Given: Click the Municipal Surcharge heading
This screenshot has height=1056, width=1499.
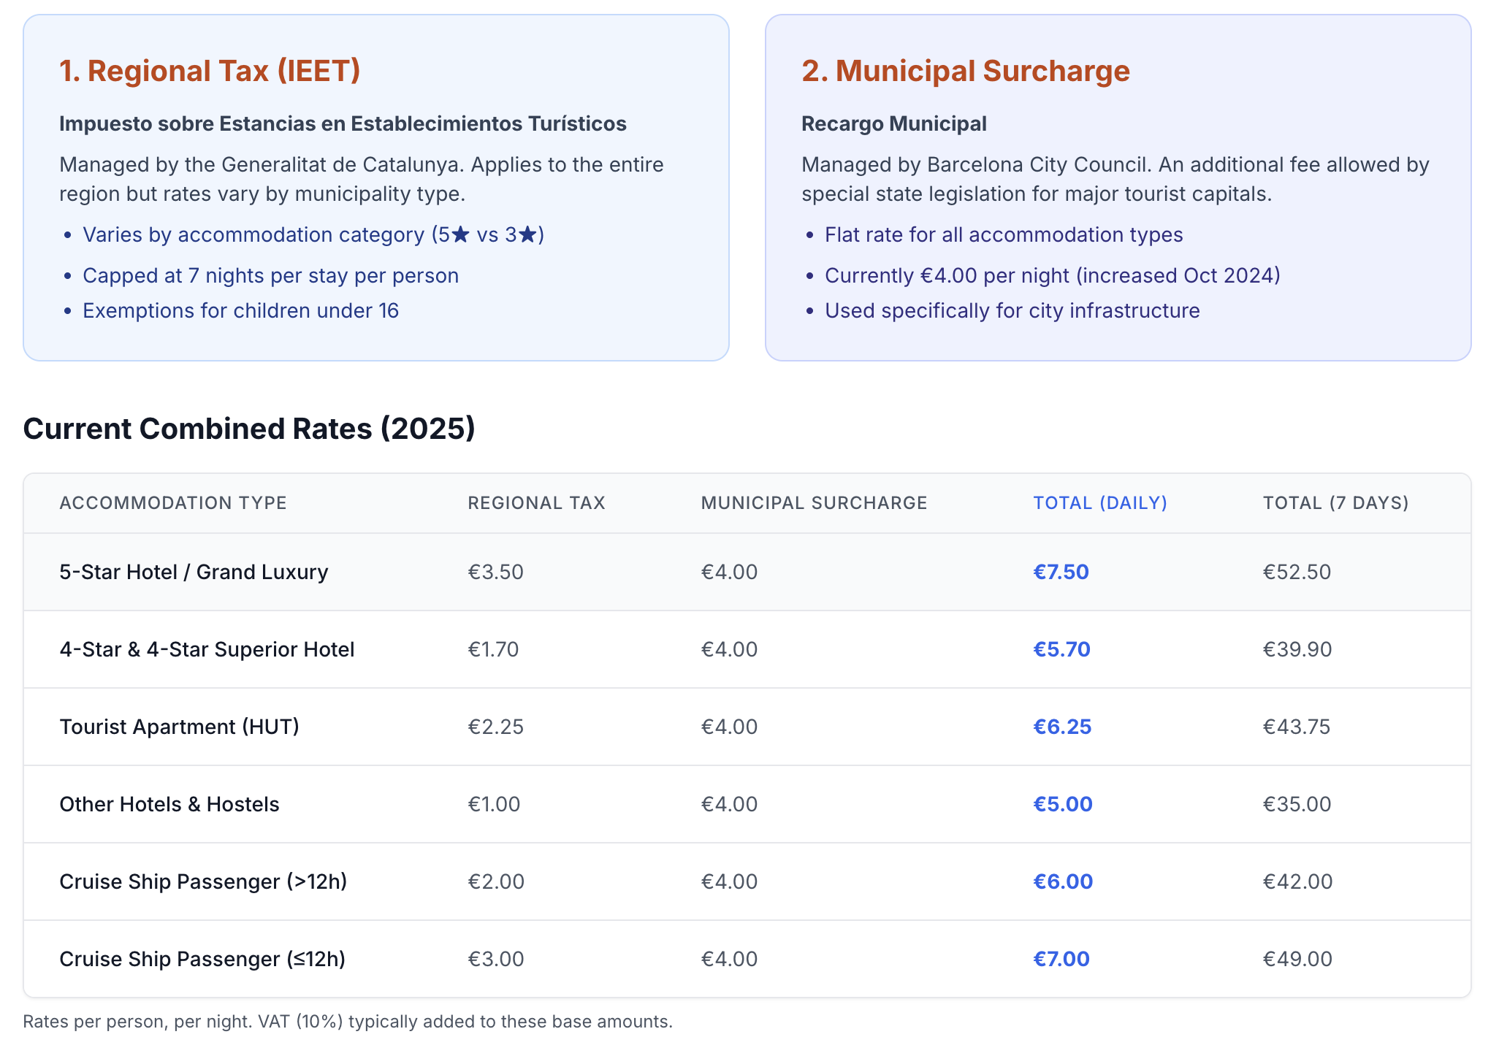Looking at the screenshot, I should point(965,71).
